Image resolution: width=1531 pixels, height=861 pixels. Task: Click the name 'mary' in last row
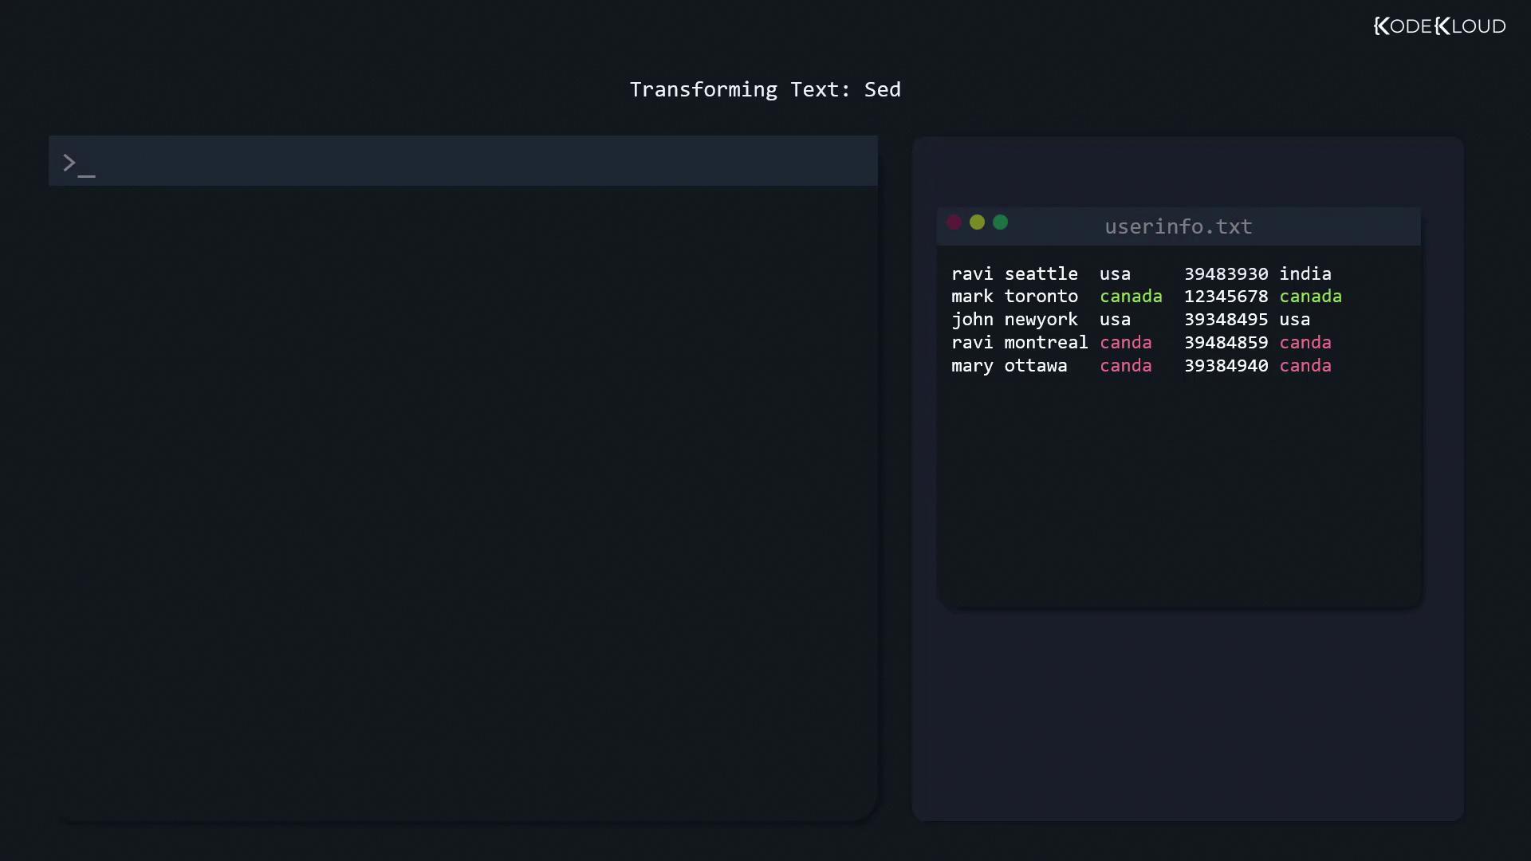click(x=971, y=366)
